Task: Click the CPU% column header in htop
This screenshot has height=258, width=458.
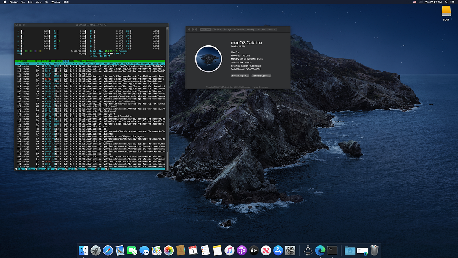Action: coord(65,61)
